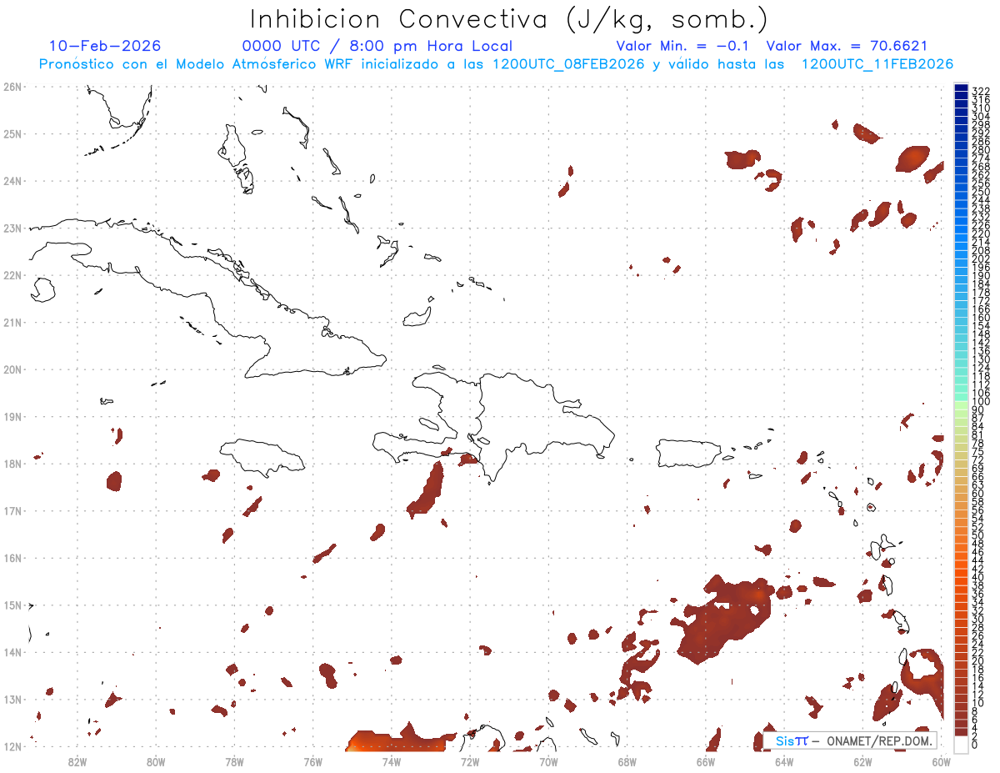Click the WRF forecast description line 'Pronóstico con el Modelo'
This screenshot has width=1000, height=773.
point(496,64)
